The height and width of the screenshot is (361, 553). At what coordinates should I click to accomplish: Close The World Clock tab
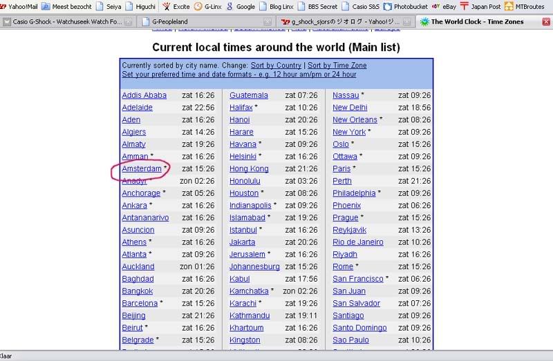pyautogui.click(x=546, y=22)
